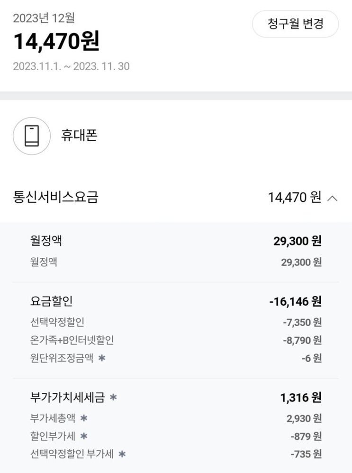352x473 pixels.
Task: Select the bold 월정액 heading
Action: click(46, 241)
